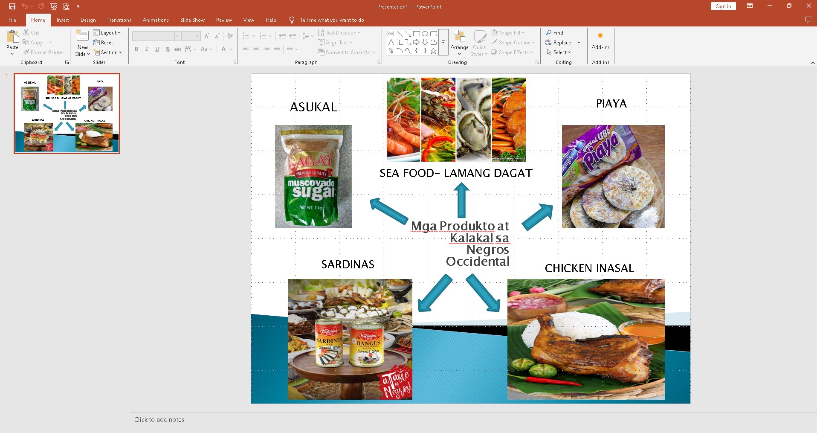Click the Add-ins icon
This screenshot has height=433, width=817.
click(x=600, y=36)
